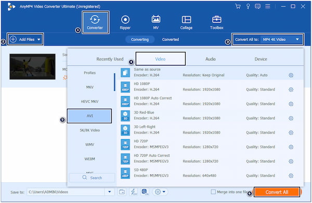This screenshot has width=312, height=203.
Task: Switch to the Device tab
Action: click(261, 59)
